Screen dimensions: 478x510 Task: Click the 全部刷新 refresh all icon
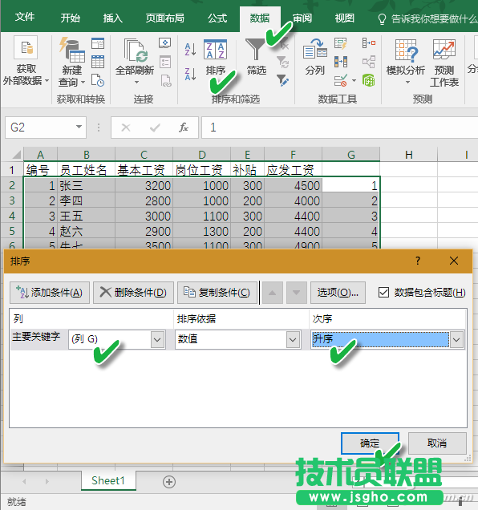[x=135, y=51]
